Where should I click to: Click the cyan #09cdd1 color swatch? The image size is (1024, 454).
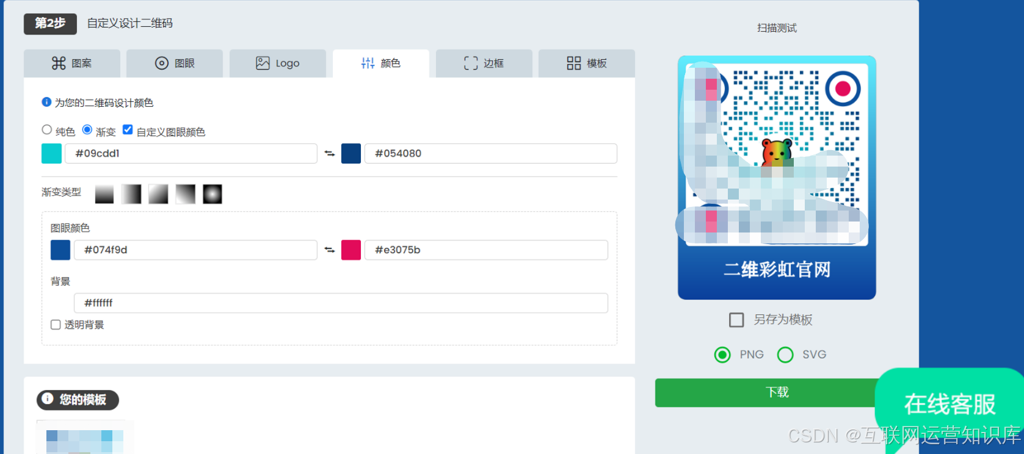51,153
